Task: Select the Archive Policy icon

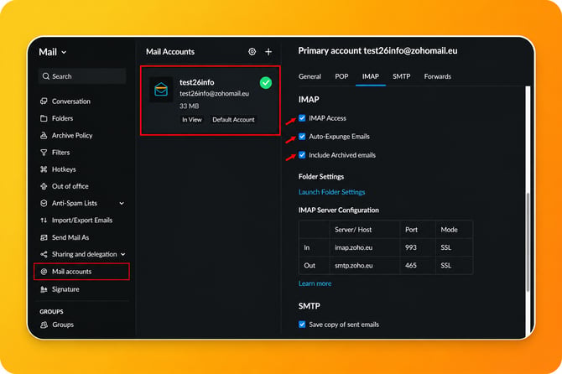Action: (44, 135)
